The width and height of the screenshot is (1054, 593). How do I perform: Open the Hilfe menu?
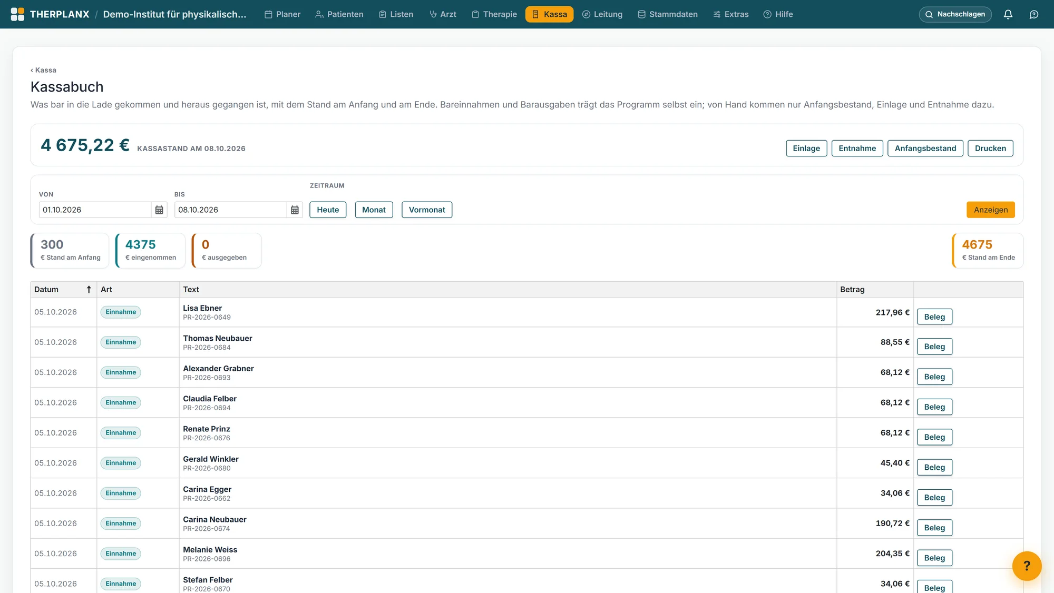point(778,14)
